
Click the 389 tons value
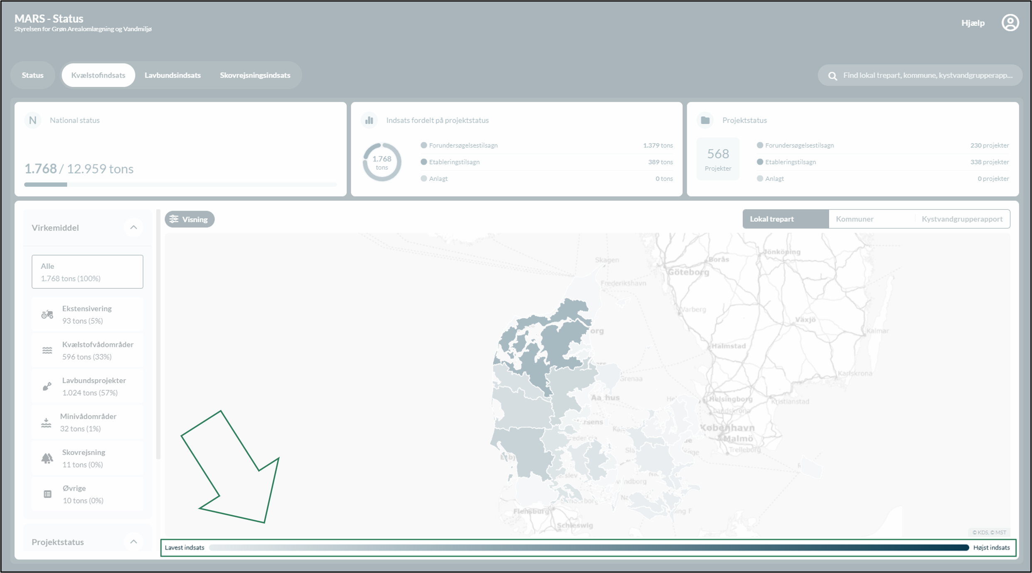click(x=660, y=162)
